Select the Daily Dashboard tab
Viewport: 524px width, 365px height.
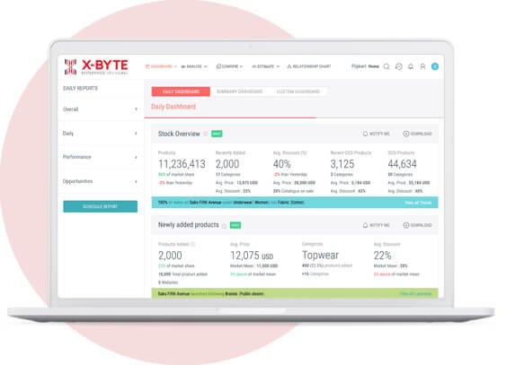[x=181, y=91]
